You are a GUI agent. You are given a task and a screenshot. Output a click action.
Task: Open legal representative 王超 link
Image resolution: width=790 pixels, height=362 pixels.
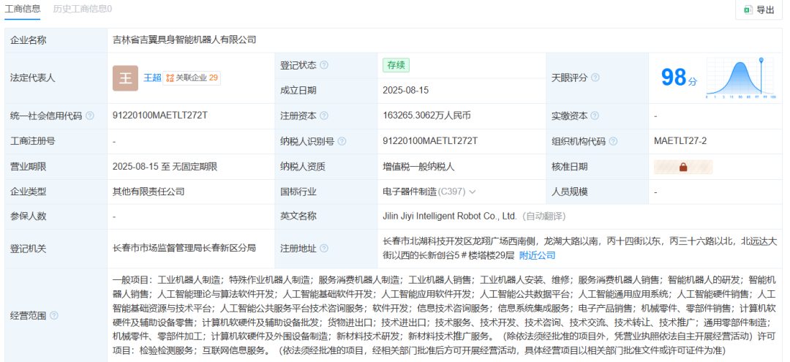coord(152,78)
